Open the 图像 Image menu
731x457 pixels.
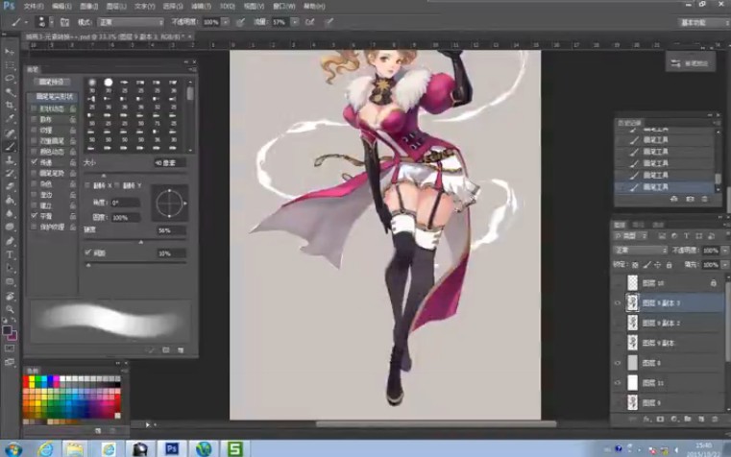(x=88, y=6)
